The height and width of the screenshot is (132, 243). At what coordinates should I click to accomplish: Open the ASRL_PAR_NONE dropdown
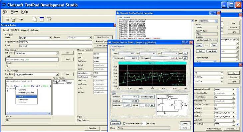234,116
